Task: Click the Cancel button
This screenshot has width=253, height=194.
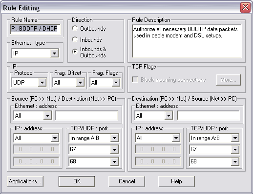Action: 126,181
